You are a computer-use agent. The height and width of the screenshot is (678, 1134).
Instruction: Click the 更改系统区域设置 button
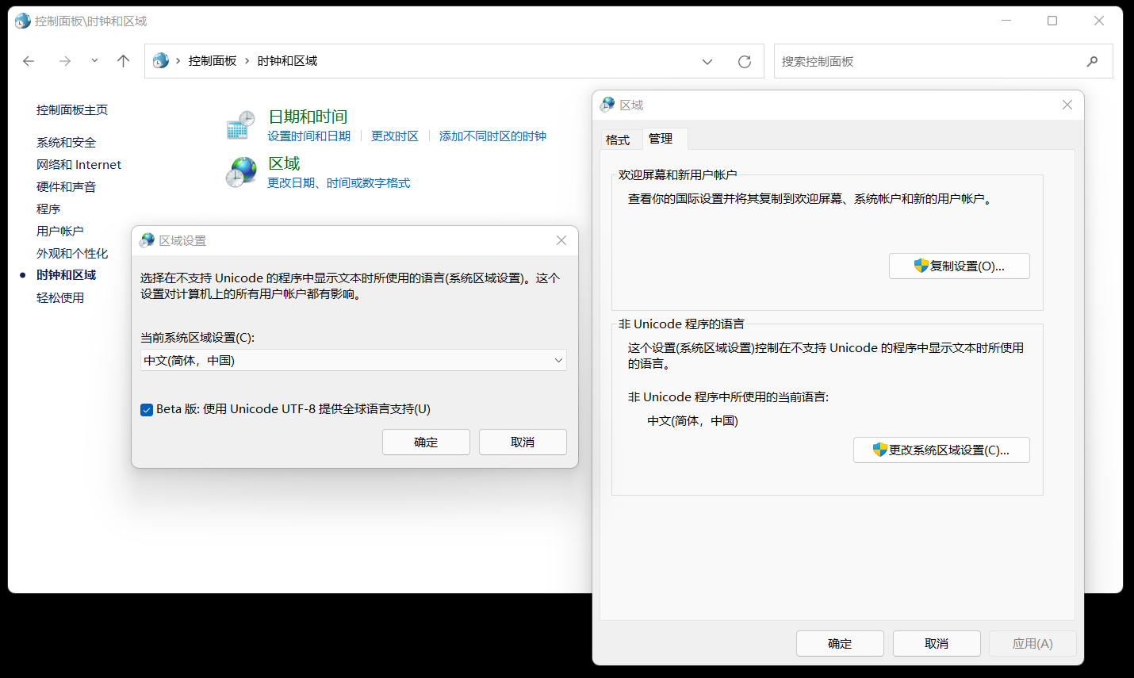coord(941,450)
